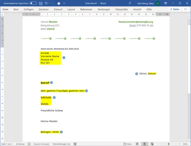This screenshot has height=146, width=191.
Task: Click the zoom slider handle
Action: tap(169, 144)
